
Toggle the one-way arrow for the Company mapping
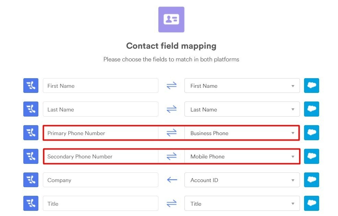[x=172, y=180]
